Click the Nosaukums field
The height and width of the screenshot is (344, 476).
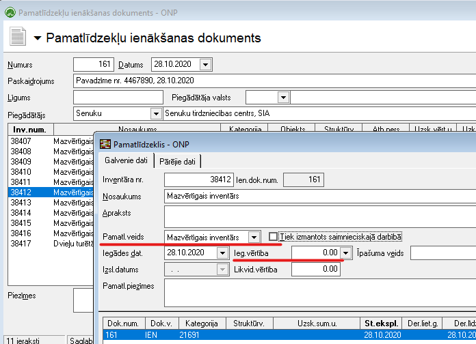point(320,196)
